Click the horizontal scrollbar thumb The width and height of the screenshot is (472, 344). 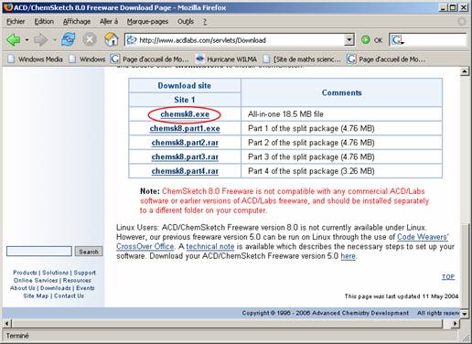(227, 323)
